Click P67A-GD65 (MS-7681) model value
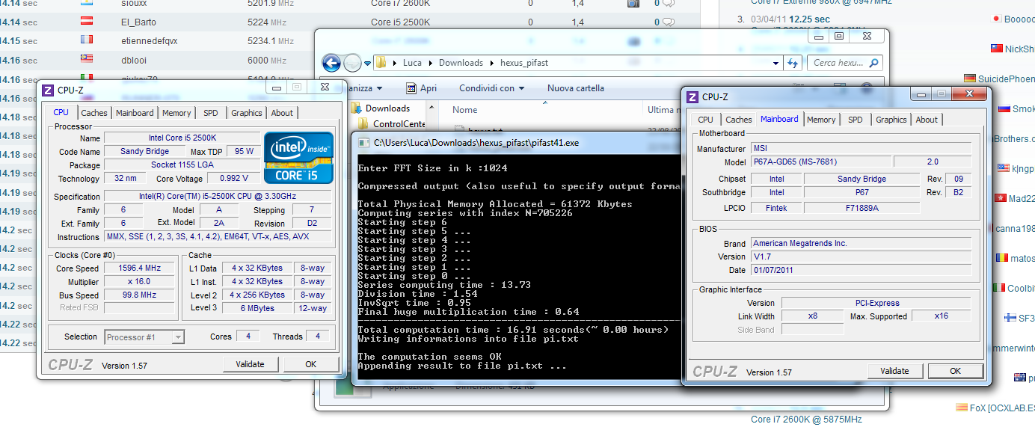 821,162
